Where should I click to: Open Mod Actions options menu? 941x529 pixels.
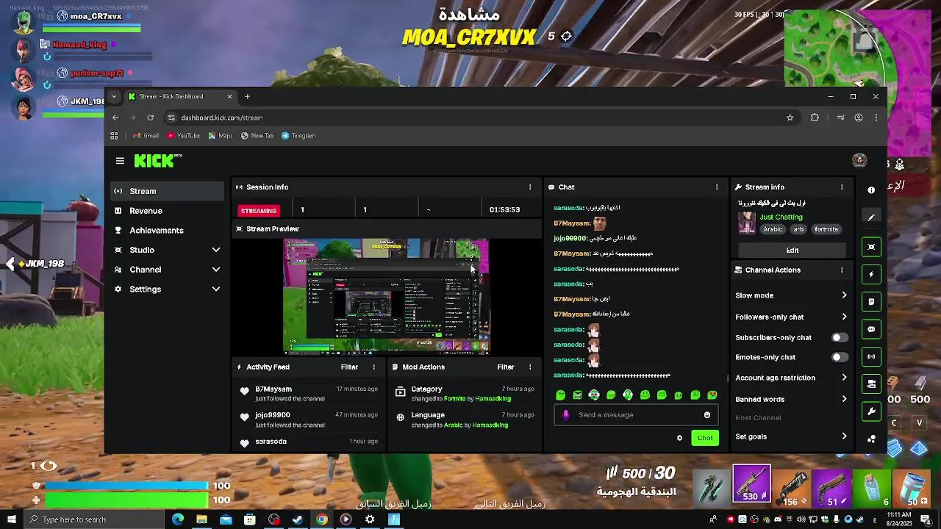click(x=530, y=367)
